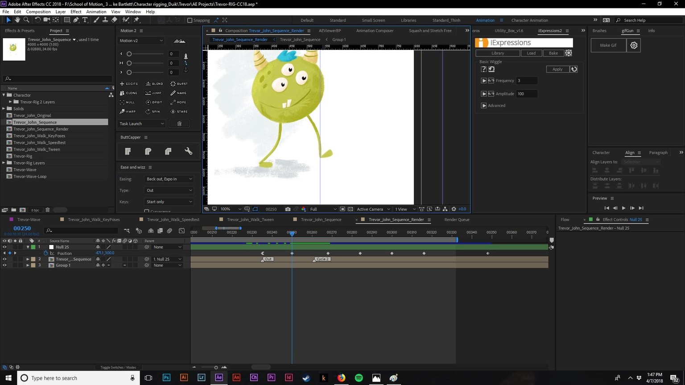Select the Type tool

85,20
